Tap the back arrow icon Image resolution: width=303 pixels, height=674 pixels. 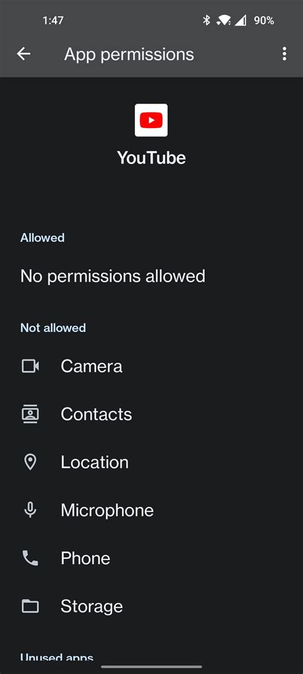tap(24, 54)
